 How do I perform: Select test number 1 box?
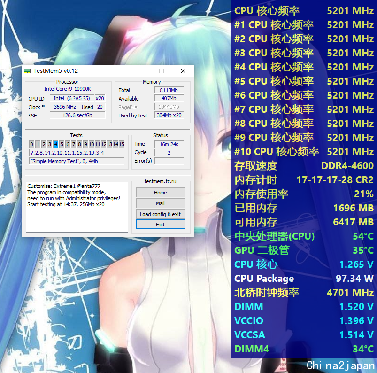click(x=38, y=144)
